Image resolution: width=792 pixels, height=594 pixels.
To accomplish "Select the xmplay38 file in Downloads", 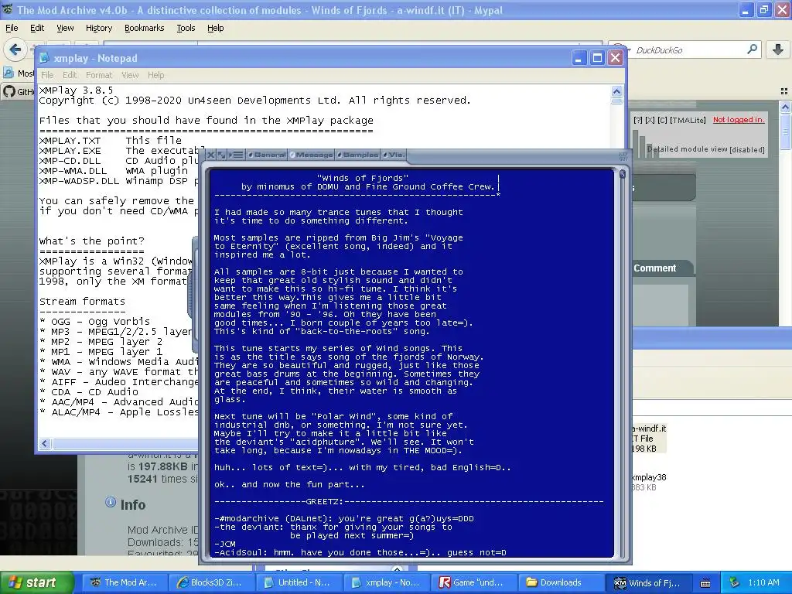I will (x=649, y=482).
